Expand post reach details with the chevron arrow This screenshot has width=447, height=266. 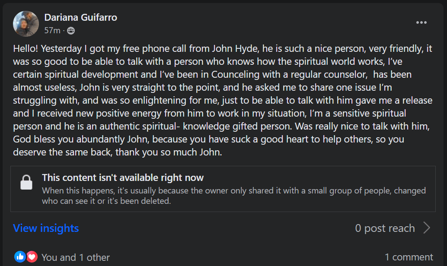click(x=427, y=228)
